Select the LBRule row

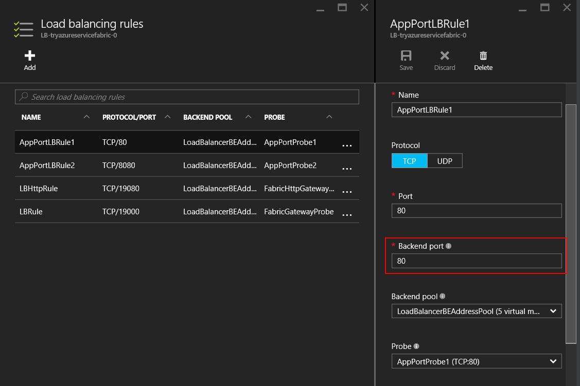tap(31, 212)
